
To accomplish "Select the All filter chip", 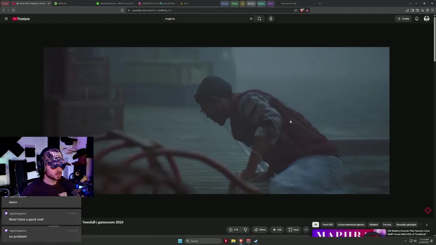I will coord(315,225).
